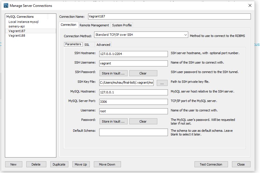Close the Manage Server Connections dialog with X
Image resolution: width=260 pixels, height=173 pixels.
250,5
